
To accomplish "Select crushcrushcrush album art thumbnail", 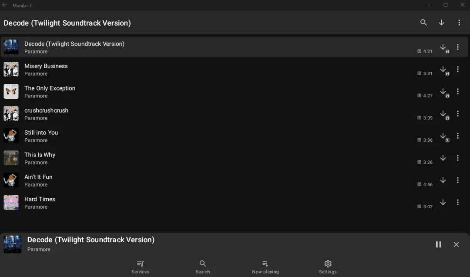I will [x=11, y=113].
